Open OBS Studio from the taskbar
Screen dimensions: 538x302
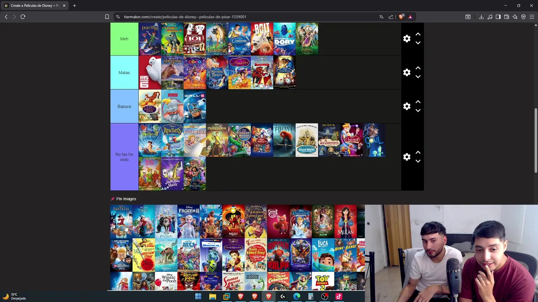click(x=325, y=297)
